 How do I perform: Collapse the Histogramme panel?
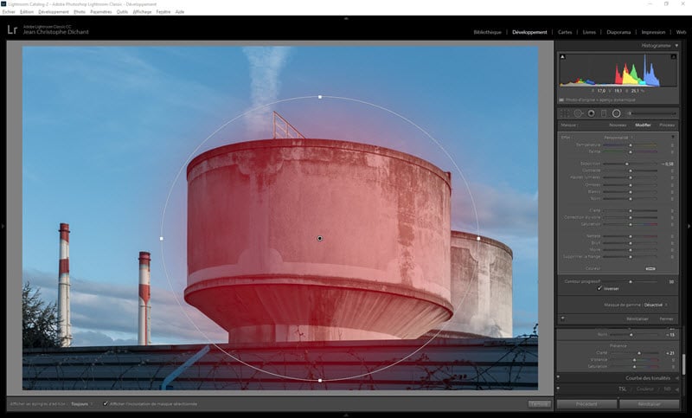(676, 46)
